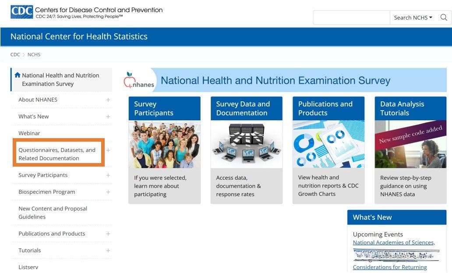Expand the Biospecimen Program section
This screenshot has height=275, width=452.
pos(108,192)
